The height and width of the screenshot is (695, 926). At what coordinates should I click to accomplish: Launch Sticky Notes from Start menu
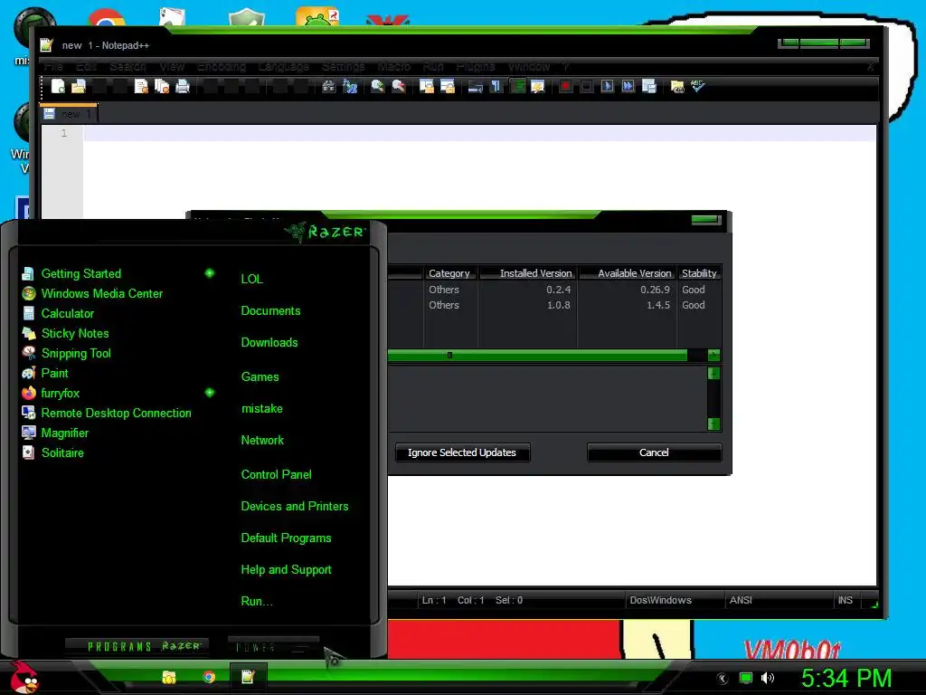coord(65,333)
